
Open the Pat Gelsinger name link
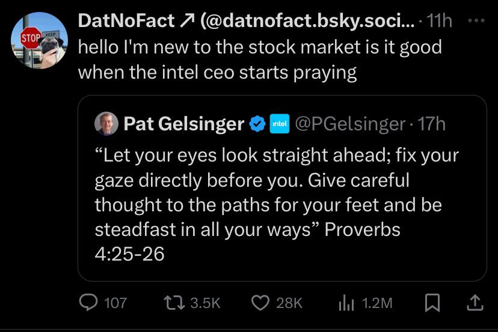(x=183, y=124)
